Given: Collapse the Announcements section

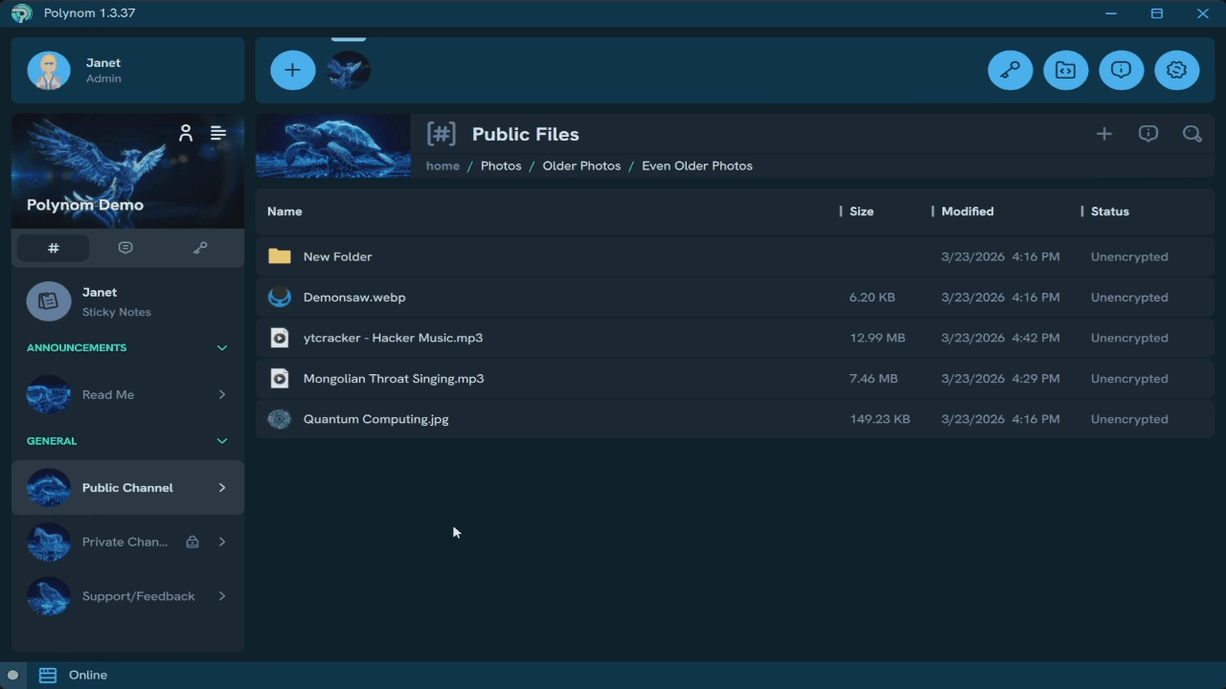Looking at the screenshot, I should [222, 347].
